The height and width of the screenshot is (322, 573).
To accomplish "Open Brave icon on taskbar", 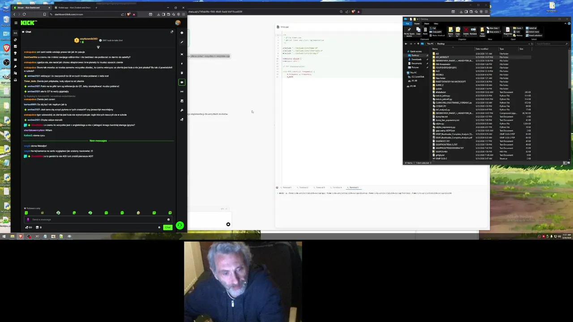I will (x=21, y=237).
